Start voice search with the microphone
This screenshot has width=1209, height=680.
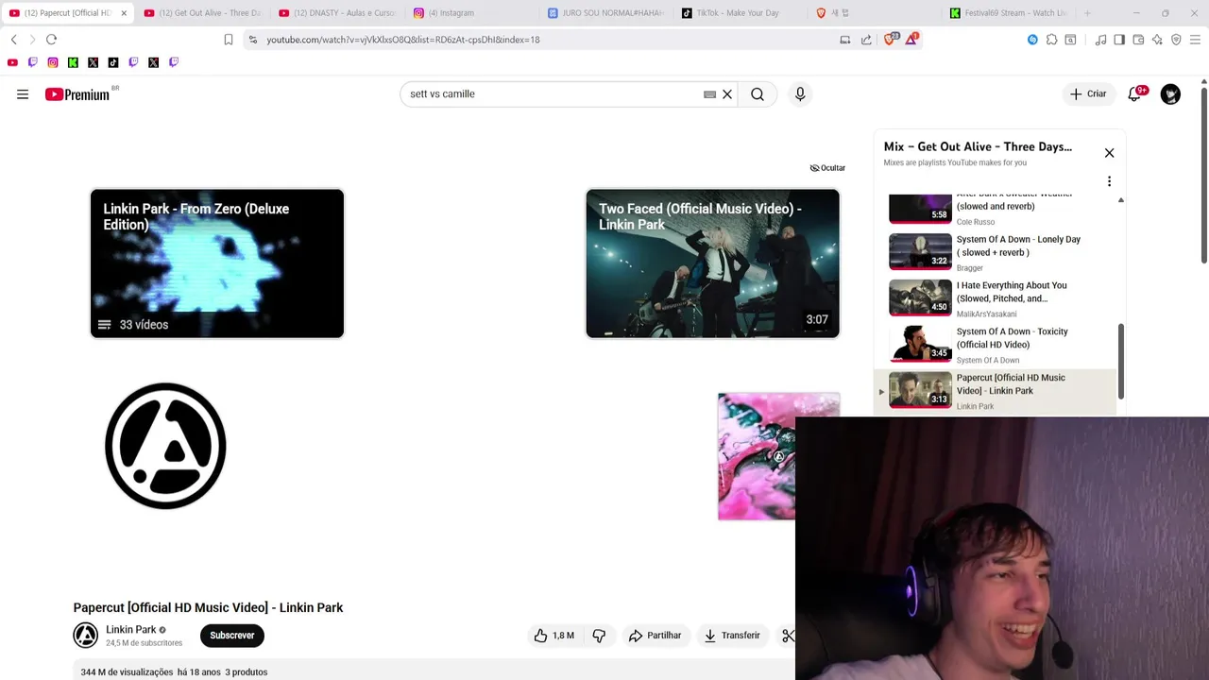click(x=800, y=94)
